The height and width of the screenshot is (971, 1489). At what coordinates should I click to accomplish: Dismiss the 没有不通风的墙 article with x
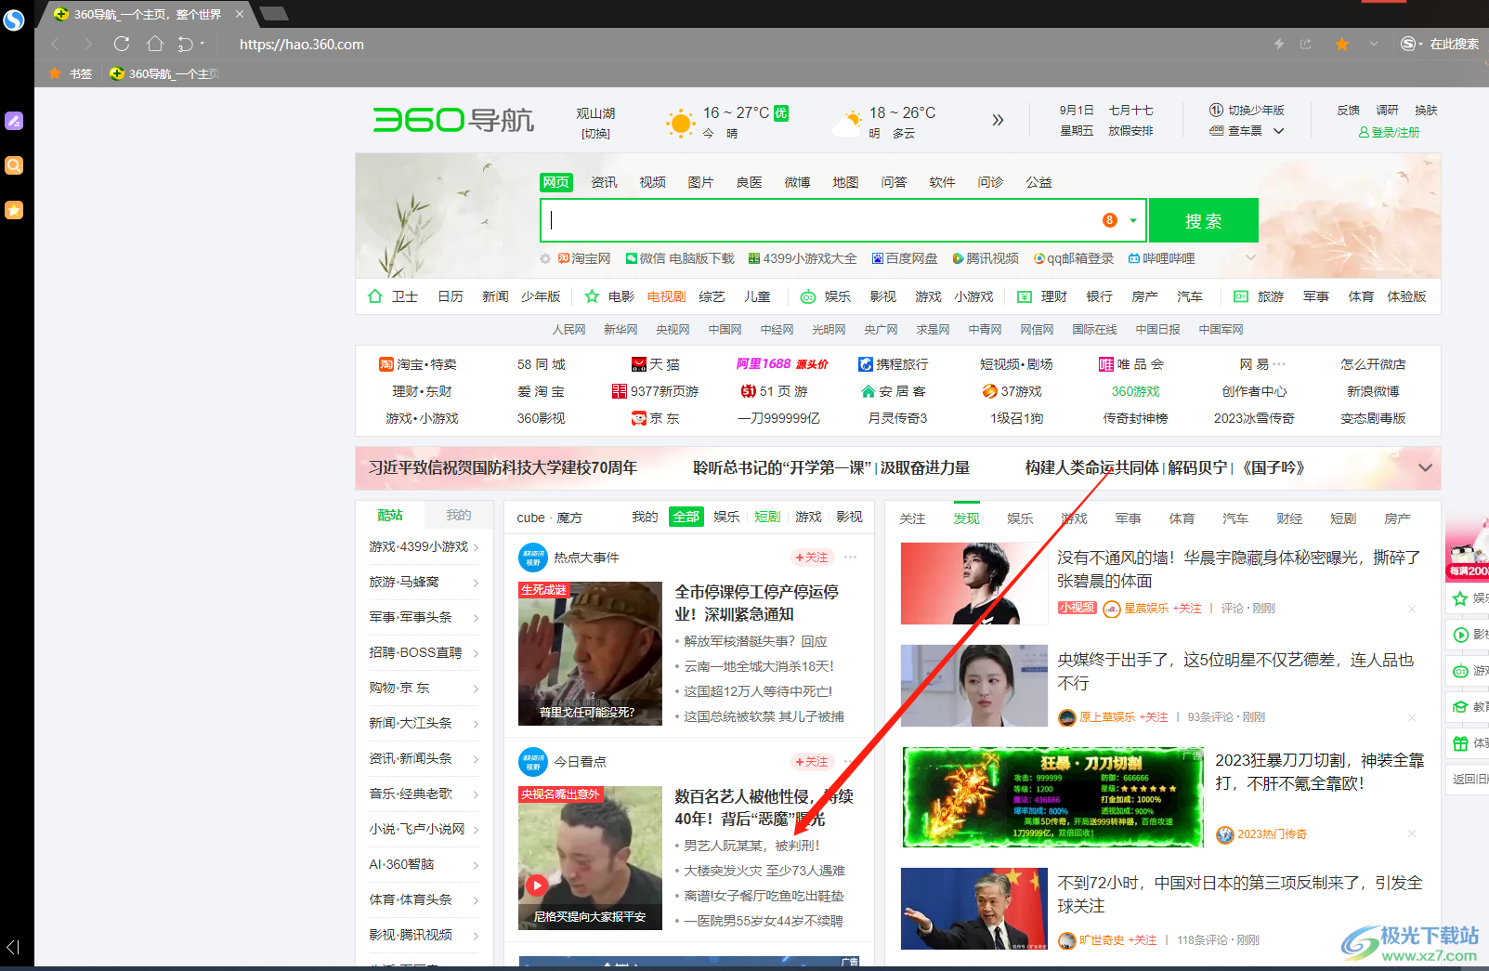1412,609
